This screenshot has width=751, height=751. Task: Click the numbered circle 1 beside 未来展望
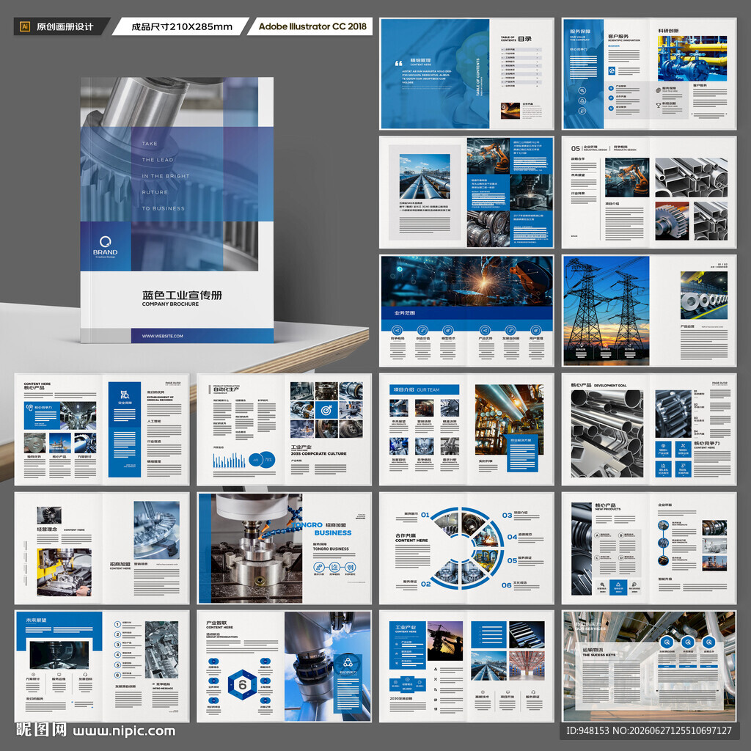point(117,624)
